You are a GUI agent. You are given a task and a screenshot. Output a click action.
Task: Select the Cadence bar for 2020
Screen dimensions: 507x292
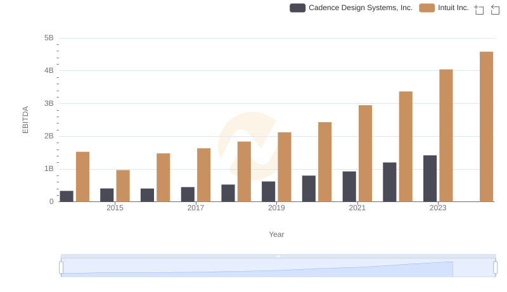point(309,189)
